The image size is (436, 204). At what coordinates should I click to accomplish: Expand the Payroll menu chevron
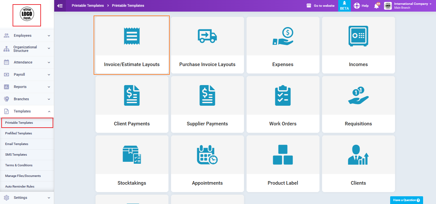(x=49, y=74)
